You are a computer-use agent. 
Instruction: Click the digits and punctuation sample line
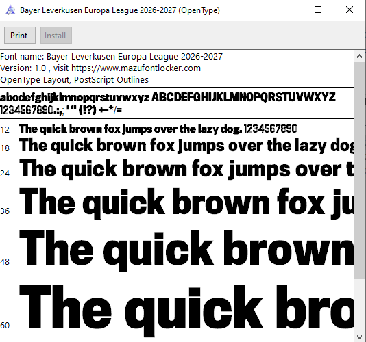[61, 110]
